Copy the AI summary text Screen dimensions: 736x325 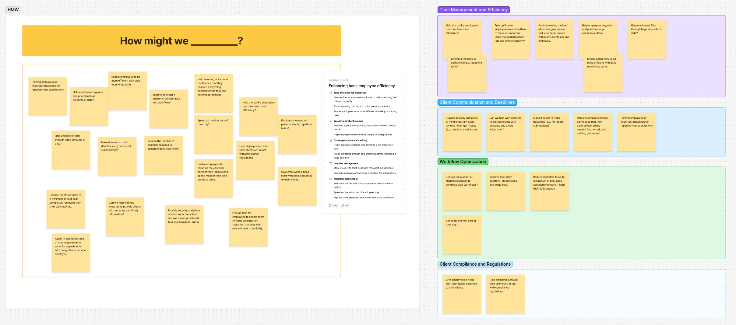pyautogui.click(x=333, y=206)
